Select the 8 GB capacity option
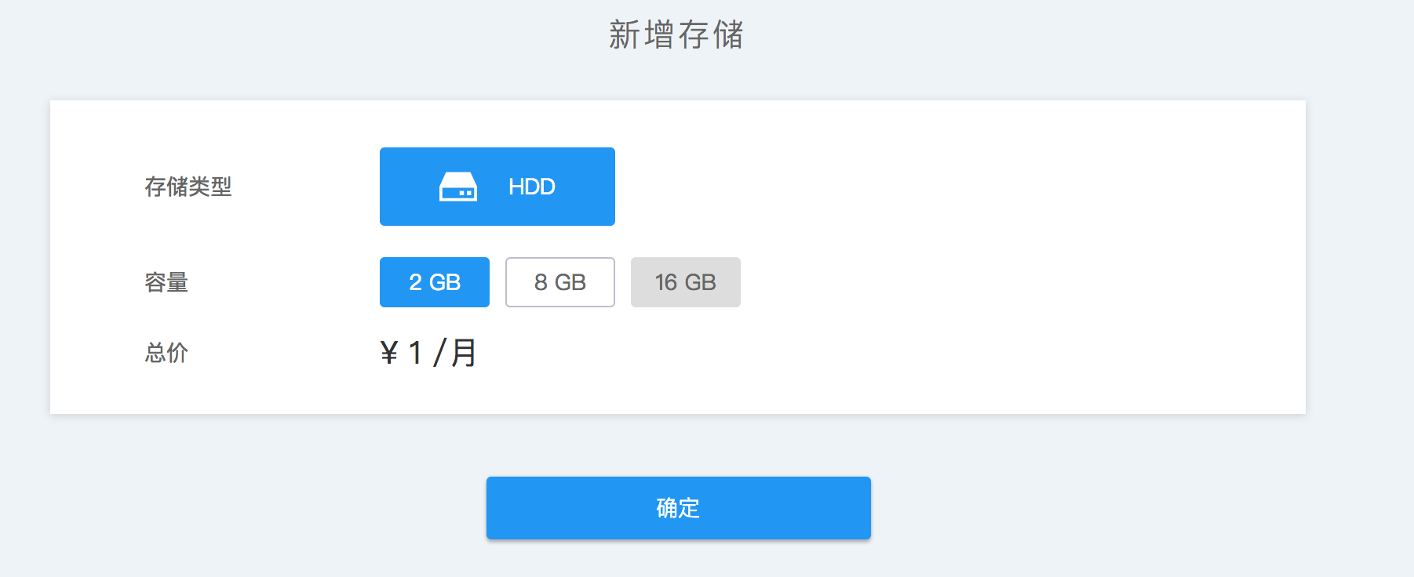Image resolution: width=1414 pixels, height=577 pixels. [x=560, y=282]
